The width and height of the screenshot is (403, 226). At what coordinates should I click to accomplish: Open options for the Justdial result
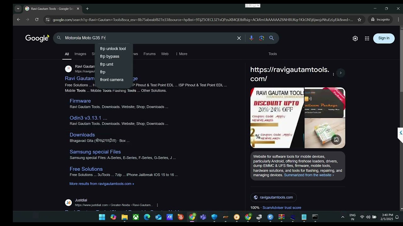pos(157,205)
